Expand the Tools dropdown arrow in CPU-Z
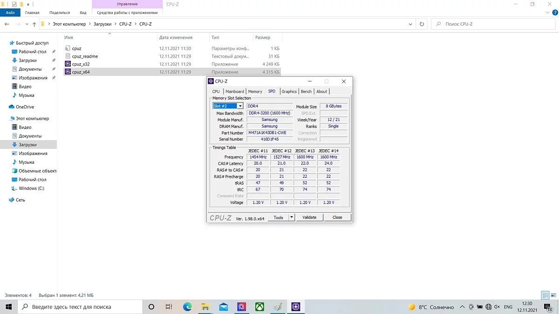 [292, 217]
